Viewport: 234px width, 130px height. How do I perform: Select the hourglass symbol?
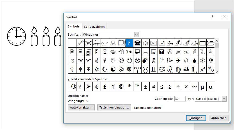(105, 51)
